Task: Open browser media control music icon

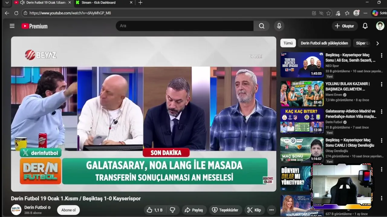Action: tap(338, 13)
